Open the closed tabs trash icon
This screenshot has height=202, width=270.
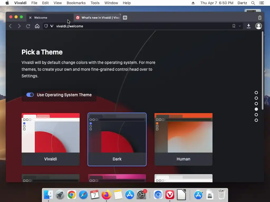coord(260,18)
